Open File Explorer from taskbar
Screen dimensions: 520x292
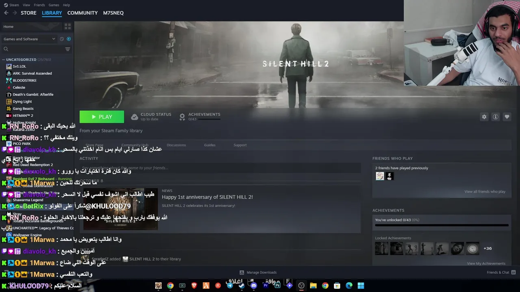click(313, 286)
